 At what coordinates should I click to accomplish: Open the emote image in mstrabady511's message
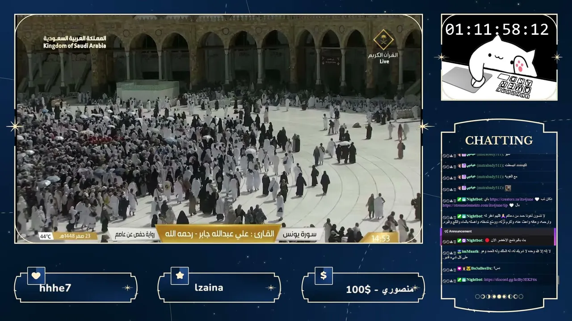pos(508,188)
